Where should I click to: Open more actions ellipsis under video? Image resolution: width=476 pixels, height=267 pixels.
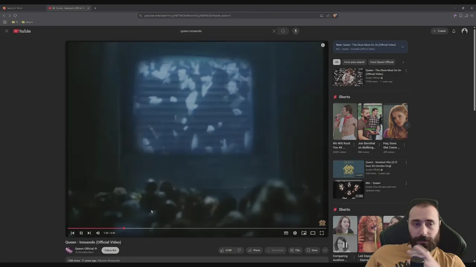pos(325,250)
